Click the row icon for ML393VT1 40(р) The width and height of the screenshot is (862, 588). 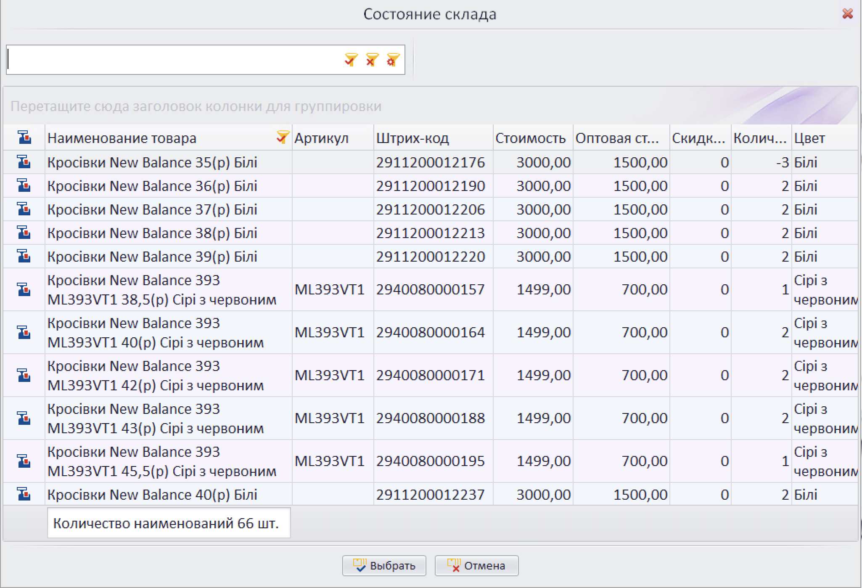point(24,332)
